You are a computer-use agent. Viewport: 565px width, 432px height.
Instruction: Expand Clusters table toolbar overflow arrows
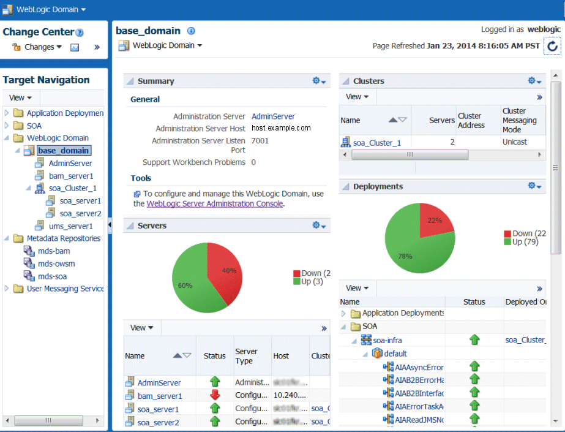point(539,97)
